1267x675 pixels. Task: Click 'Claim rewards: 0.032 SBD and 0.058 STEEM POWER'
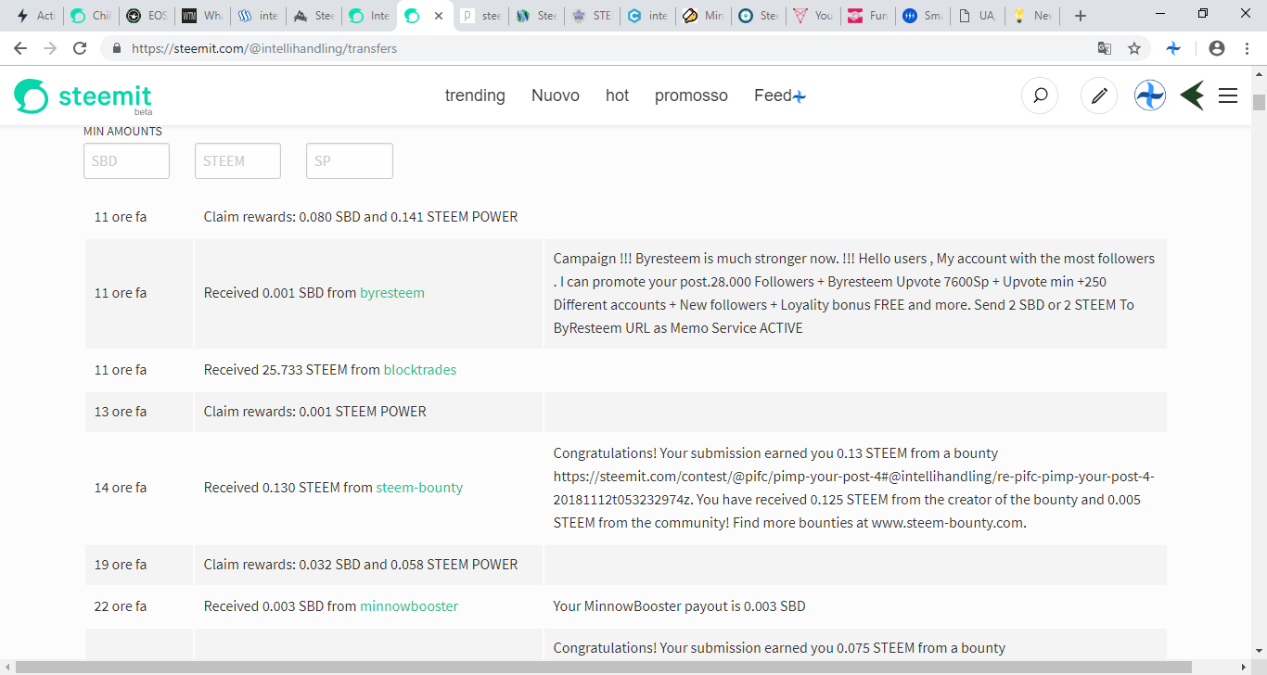361,565
